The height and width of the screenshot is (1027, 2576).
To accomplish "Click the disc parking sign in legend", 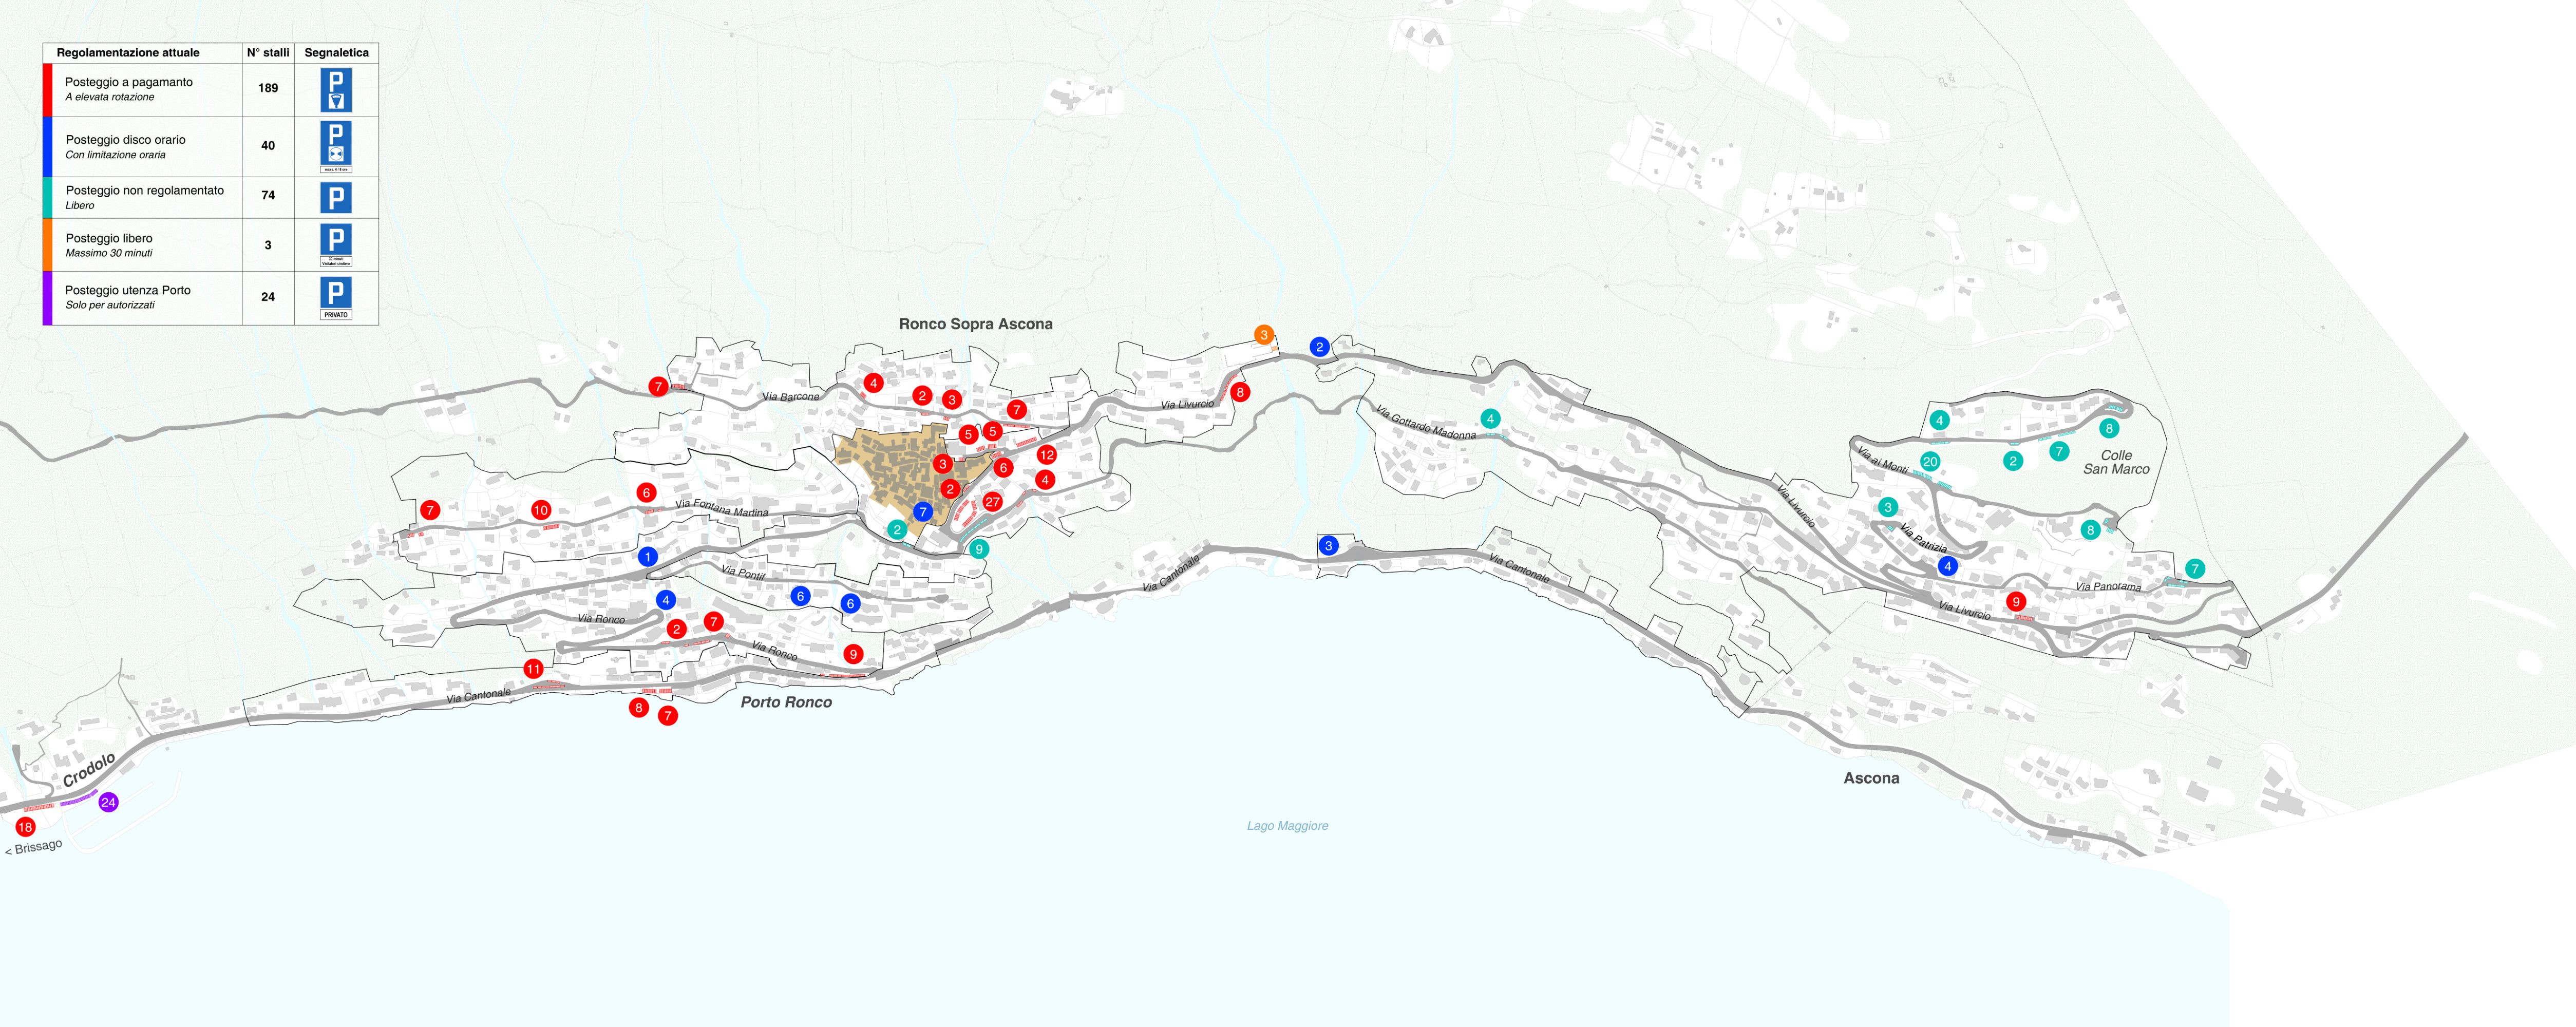I will tap(336, 144).
